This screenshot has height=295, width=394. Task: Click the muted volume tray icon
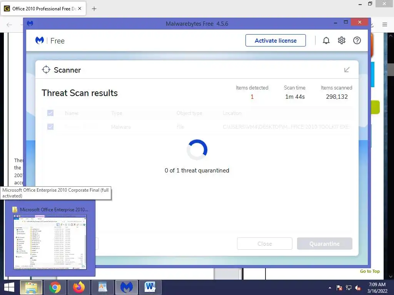point(358,288)
